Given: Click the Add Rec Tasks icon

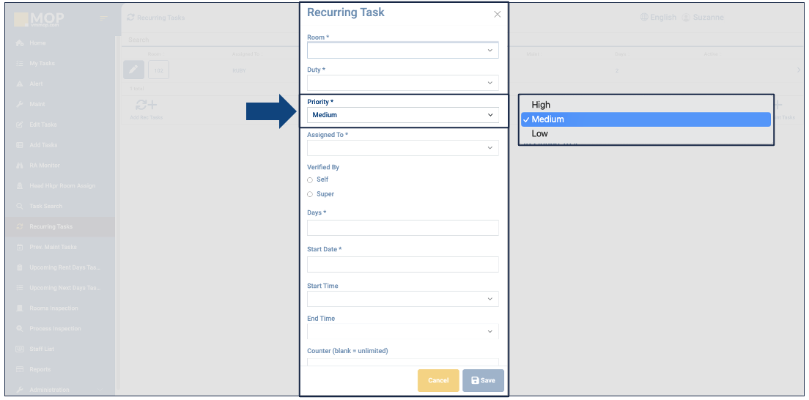Looking at the screenshot, I should pos(145,105).
